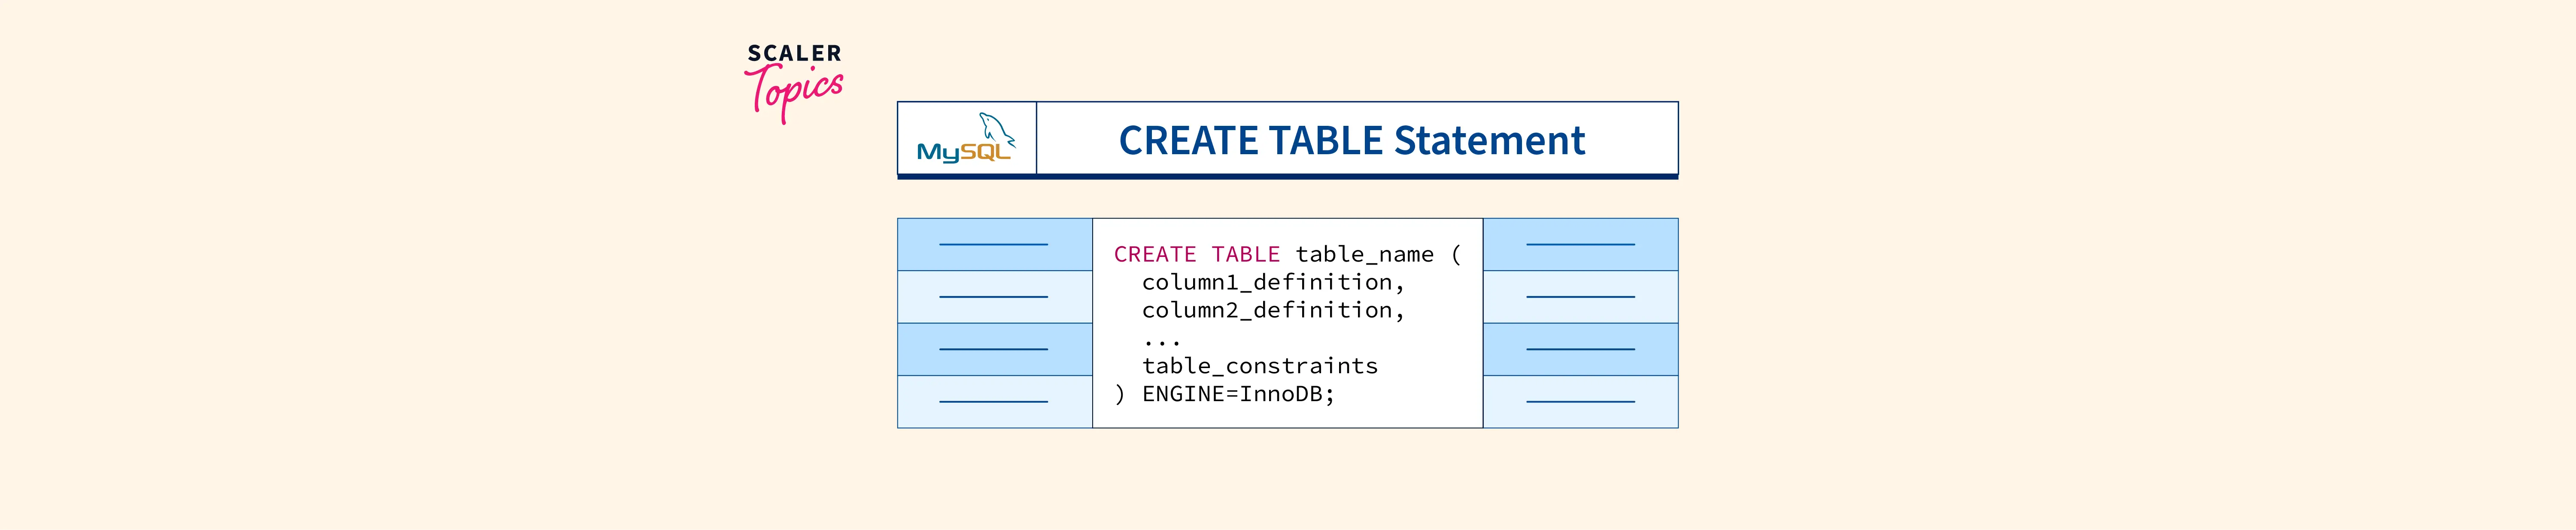Click the SCALER wordmark text

(x=794, y=53)
